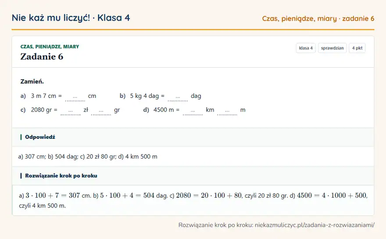
Task: Click the blank before 'zł' in part c
Action: (71, 111)
